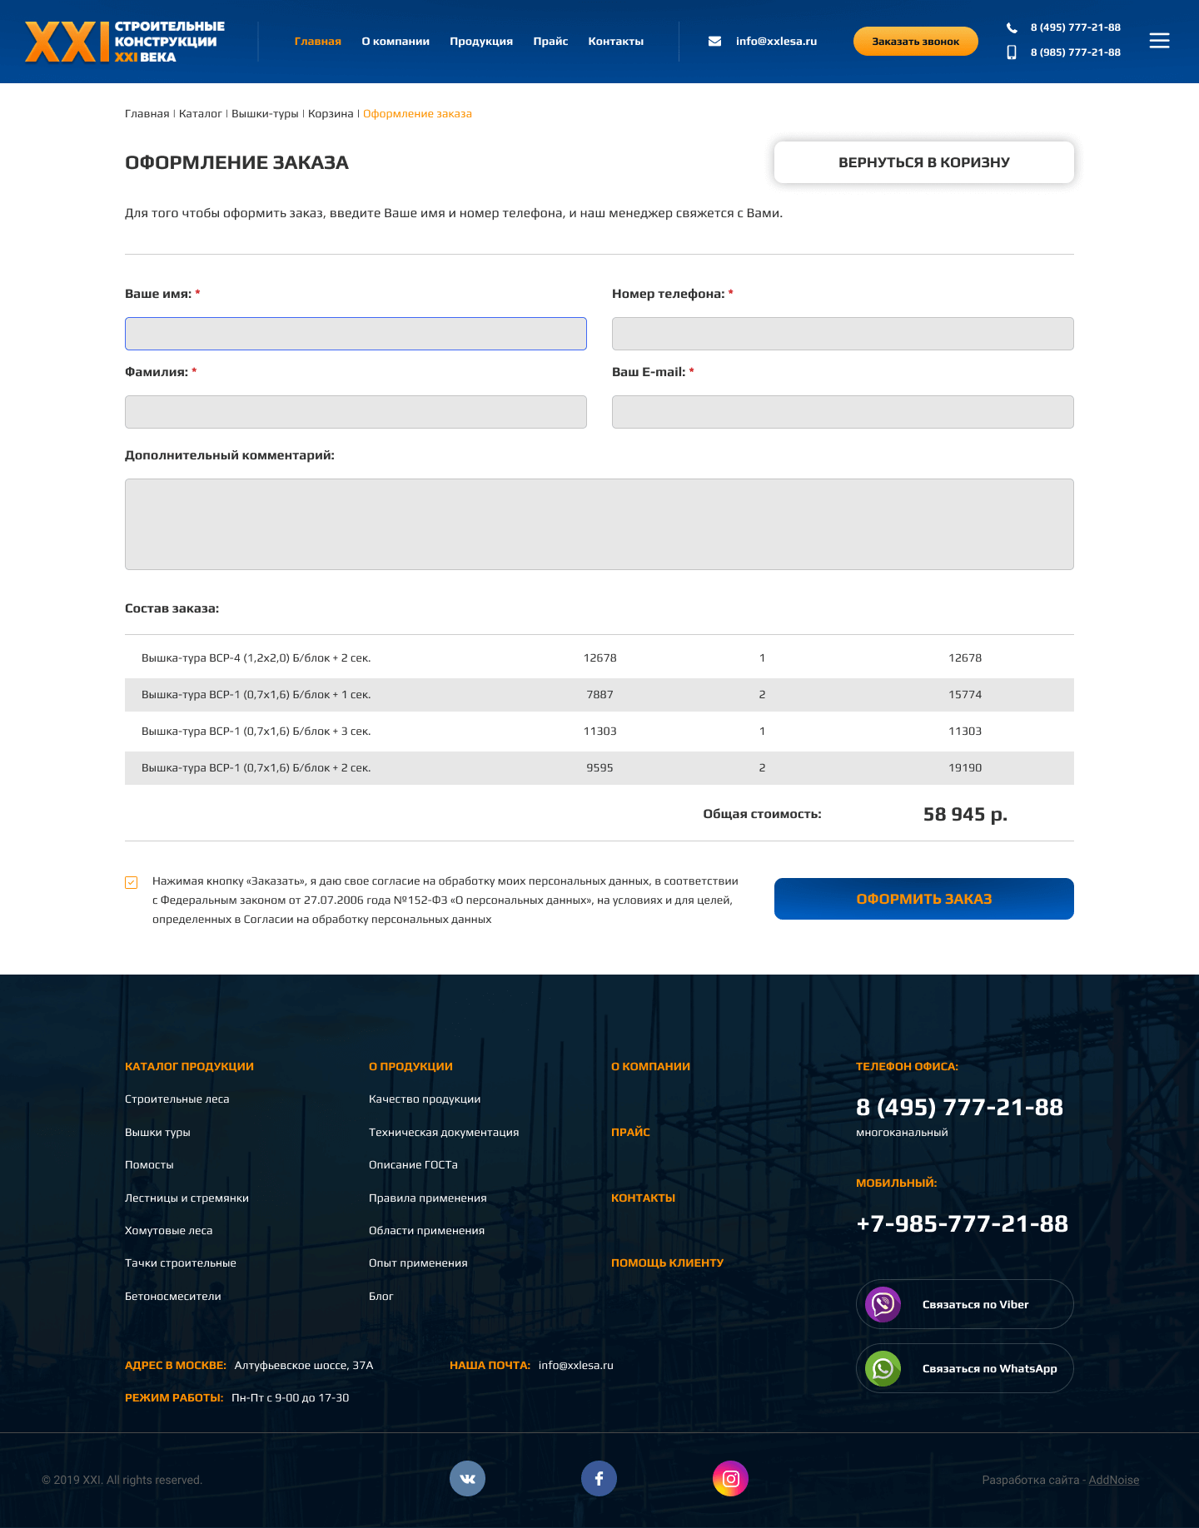This screenshot has width=1199, height=1528.
Task: Click ПОМОЩЬ КЛИЕНТУ footer link
Action: point(667,1263)
